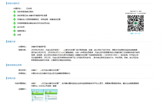This screenshot has height=105, width=165.
Task: Open the second evidence image thumbnail
Action: [x=51, y=95]
